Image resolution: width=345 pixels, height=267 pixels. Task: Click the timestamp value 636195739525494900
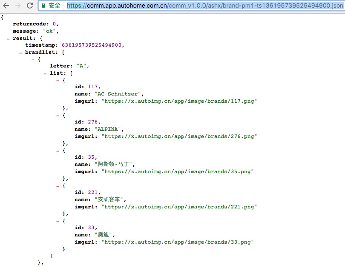tap(92, 45)
